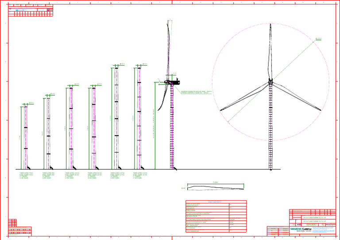
Task: Select the standalone blade outline below turbines
Action: click(x=215, y=188)
